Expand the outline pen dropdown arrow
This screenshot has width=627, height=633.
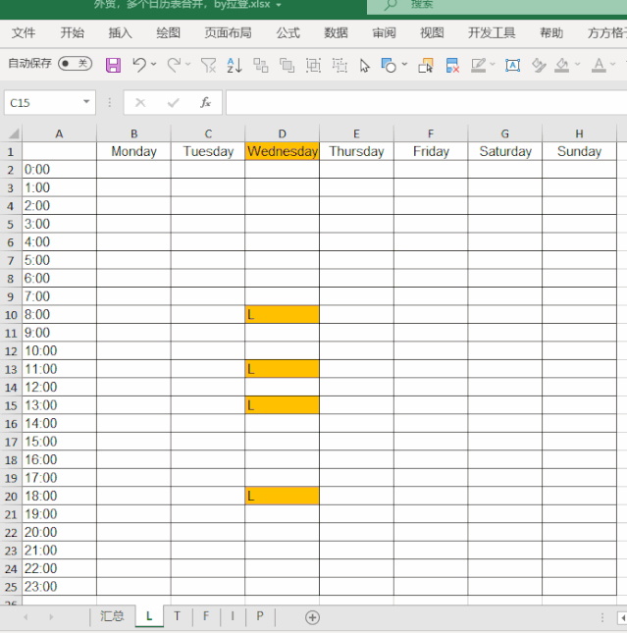point(493,64)
